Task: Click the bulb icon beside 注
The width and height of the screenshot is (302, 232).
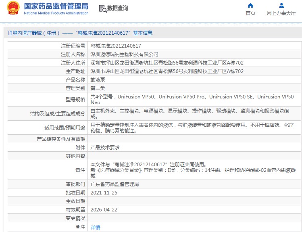Action: pyautogui.click(x=78, y=227)
